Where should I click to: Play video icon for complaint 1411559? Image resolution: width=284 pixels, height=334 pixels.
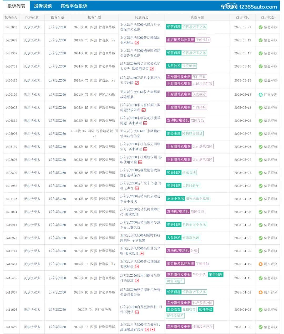click(153, 330)
